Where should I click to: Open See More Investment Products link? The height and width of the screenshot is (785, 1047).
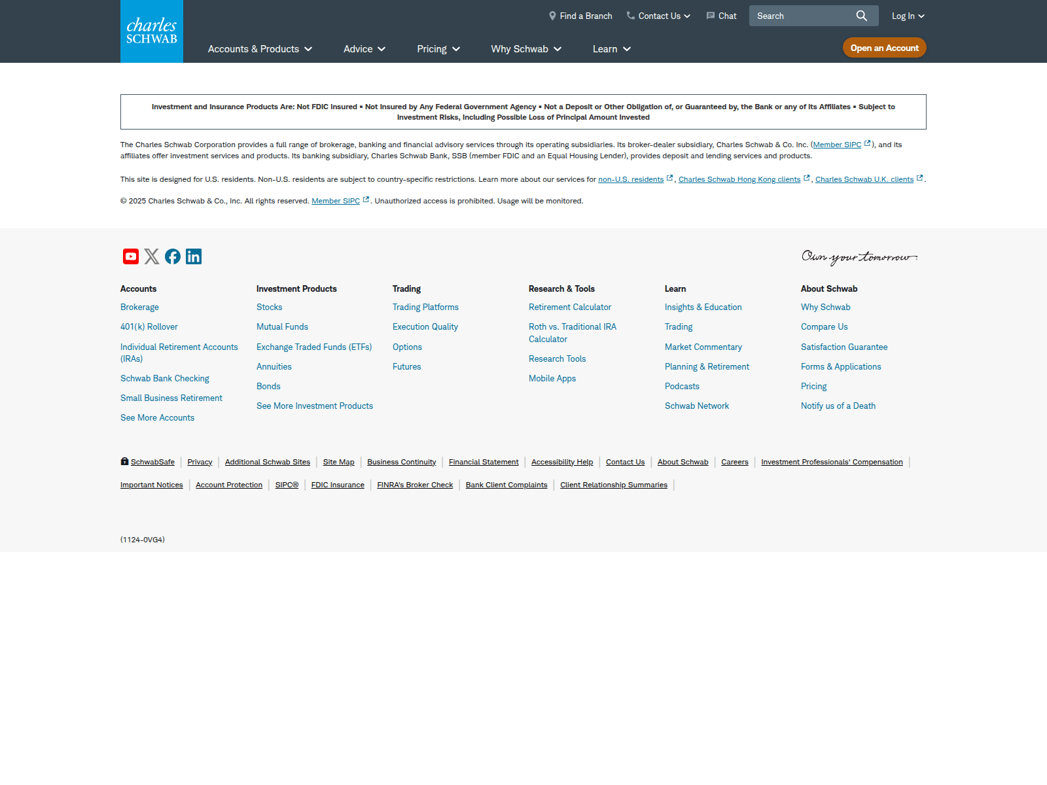tap(315, 406)
